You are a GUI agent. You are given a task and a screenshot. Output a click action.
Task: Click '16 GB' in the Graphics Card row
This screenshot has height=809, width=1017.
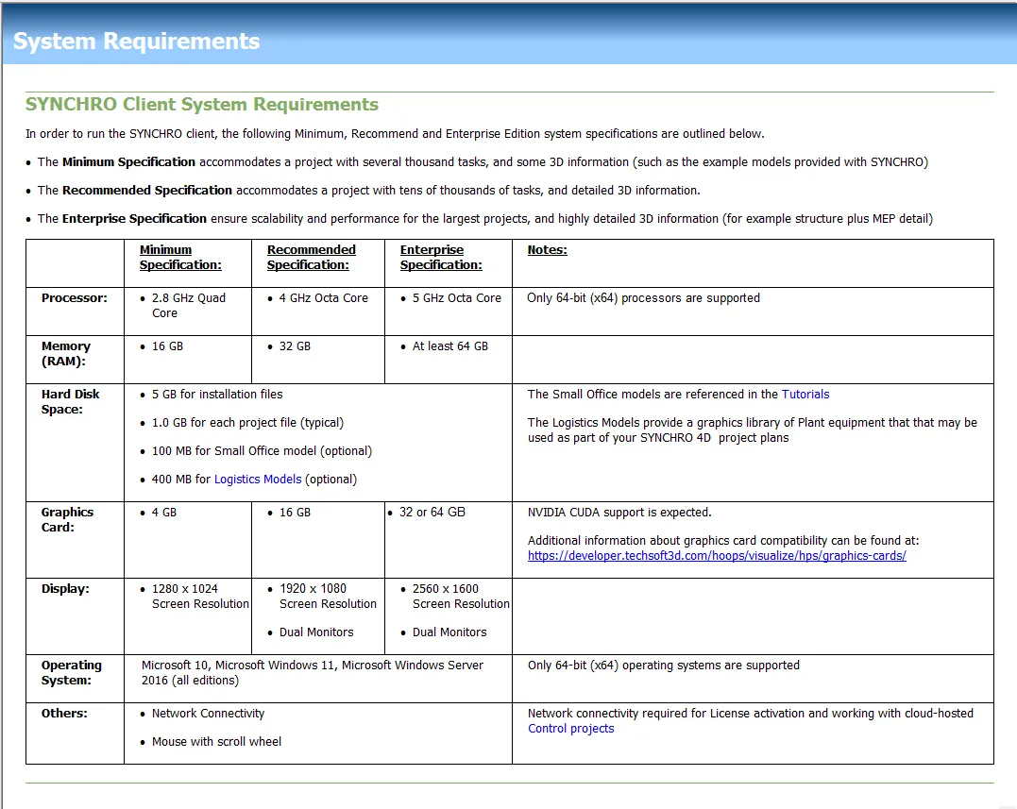point(296,512)
